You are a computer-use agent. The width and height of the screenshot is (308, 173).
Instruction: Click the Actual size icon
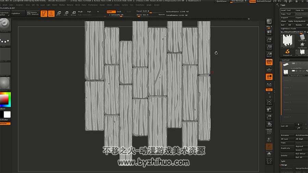[269, 47]
